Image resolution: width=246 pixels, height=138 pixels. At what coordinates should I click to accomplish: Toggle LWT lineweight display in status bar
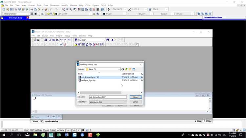(x=79, y=130)
